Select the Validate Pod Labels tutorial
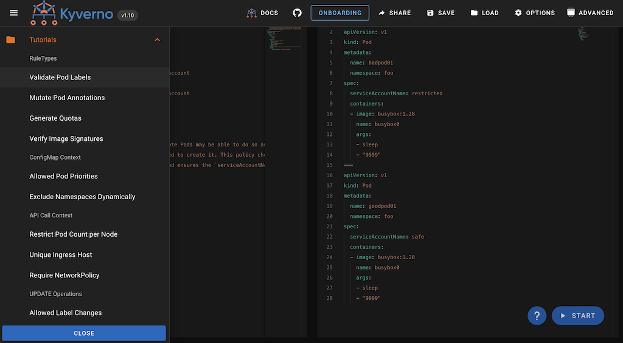Image resolution: width=623 pixels, height=343 pixels. click(60, 78)
